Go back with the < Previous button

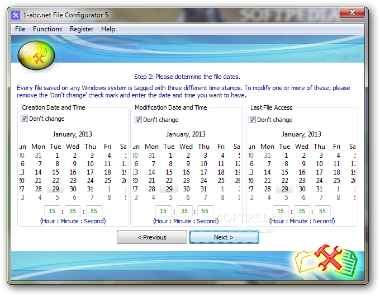pyautogui.click(x=152, y=237)
